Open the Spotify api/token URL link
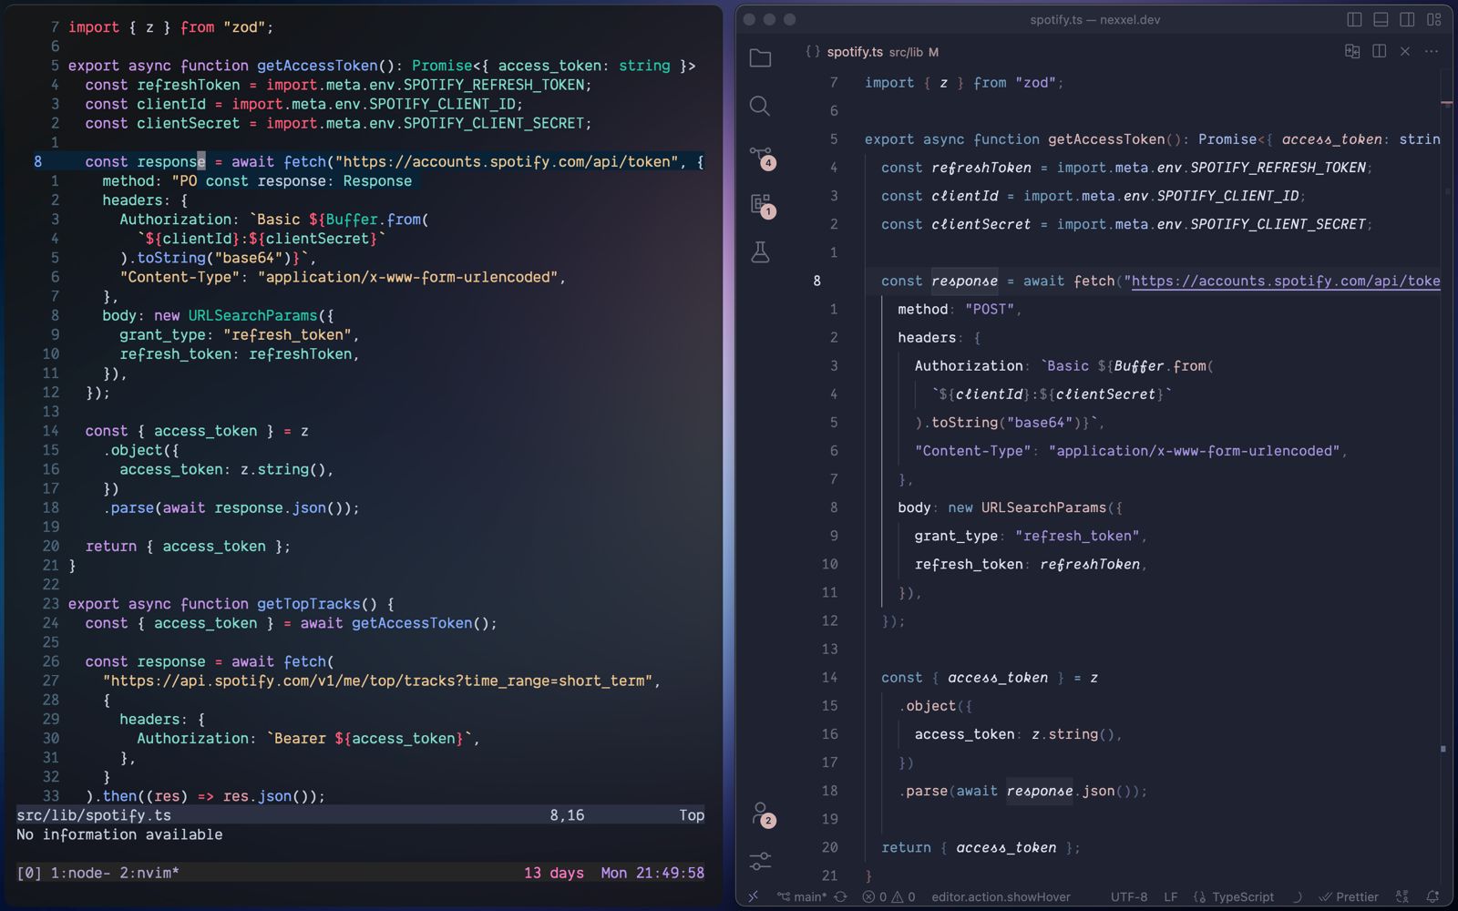 (x=1285, y=281)
